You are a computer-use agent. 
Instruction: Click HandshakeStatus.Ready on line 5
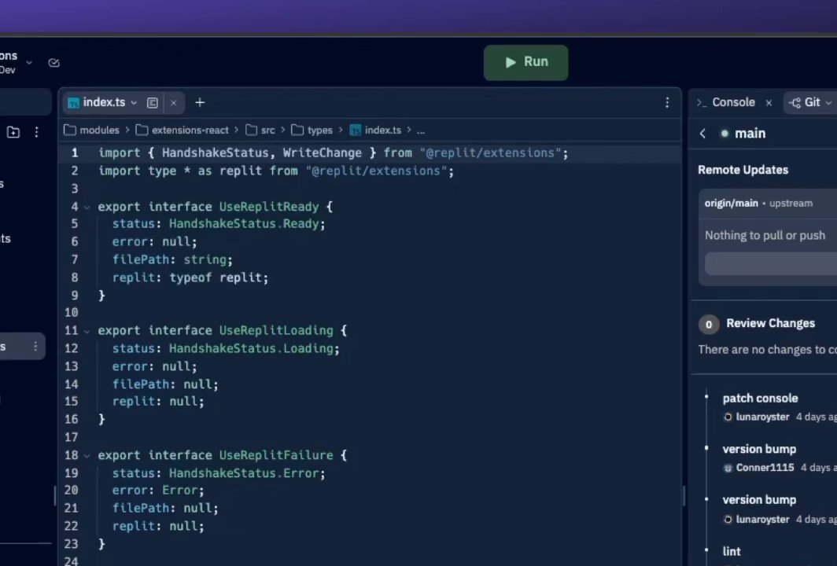click(243, 224)
